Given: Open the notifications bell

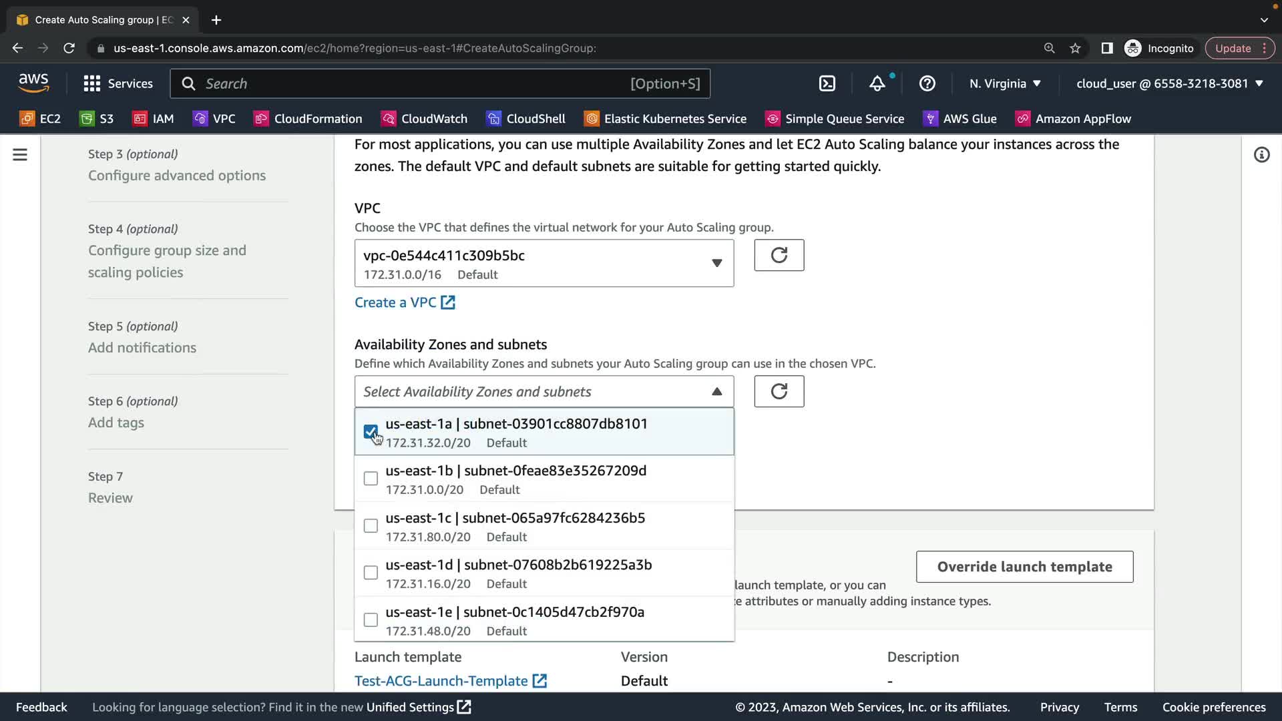Looking at the screenshot, I should tap(877, 83).
